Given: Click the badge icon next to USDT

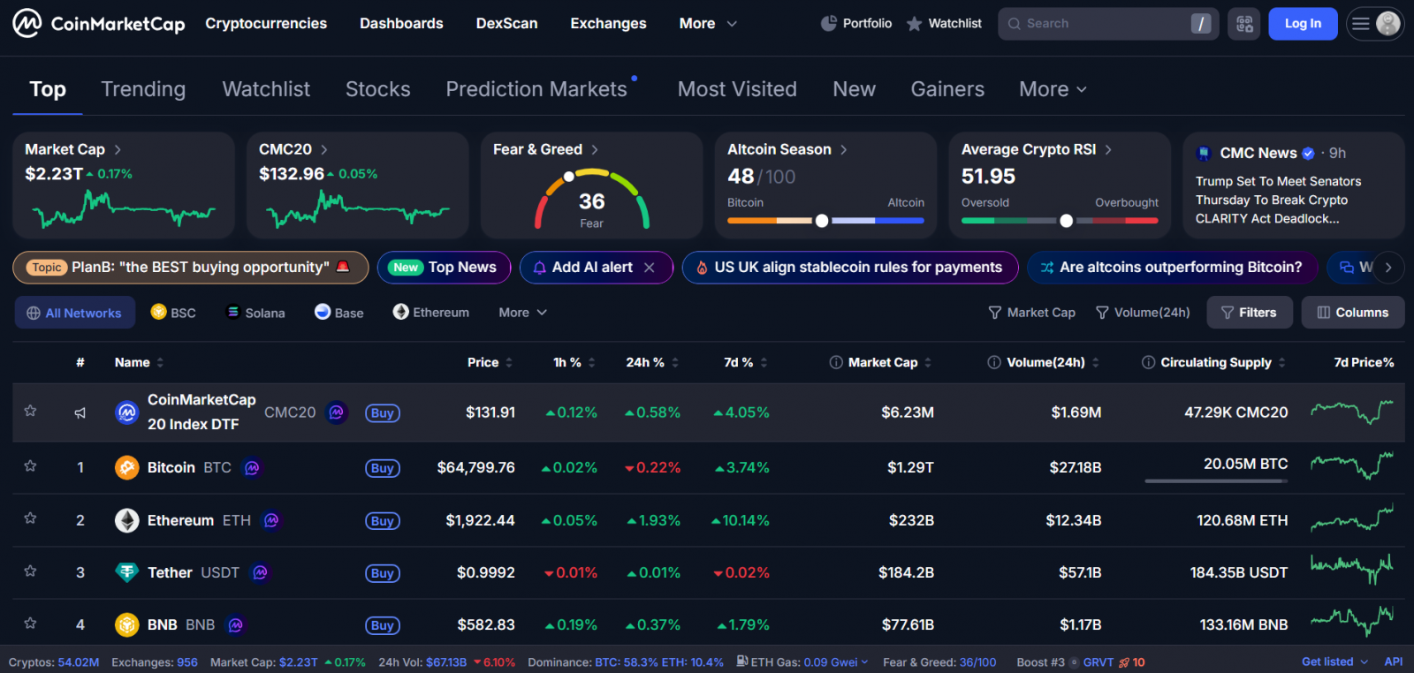Looking at the screenshot, I should pyautogui.click(x=260, y=573).
